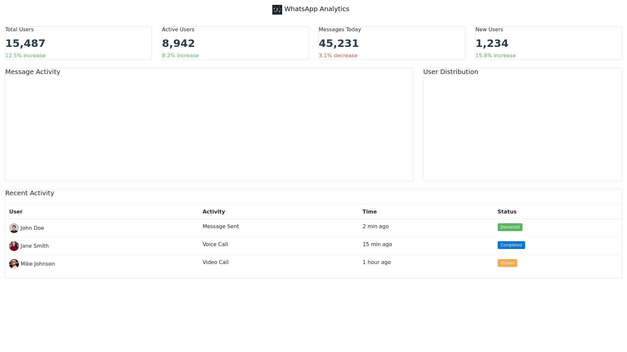Click the Message Activity chart panel

[209, 127]
